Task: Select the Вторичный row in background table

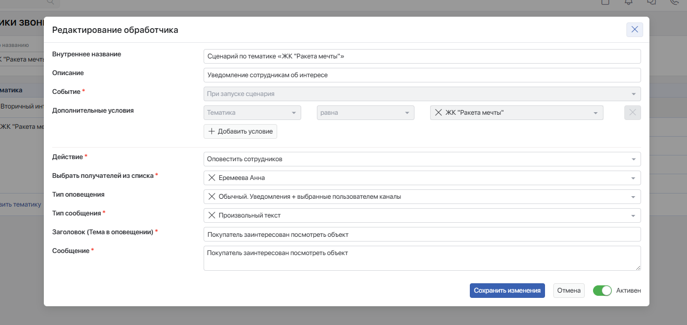Action: (22, 106)
